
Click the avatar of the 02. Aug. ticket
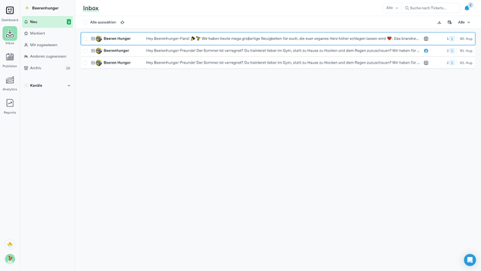click(x=99, y=39)
